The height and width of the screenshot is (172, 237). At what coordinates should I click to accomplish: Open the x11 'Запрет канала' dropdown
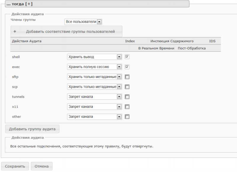tap(95, 107)
